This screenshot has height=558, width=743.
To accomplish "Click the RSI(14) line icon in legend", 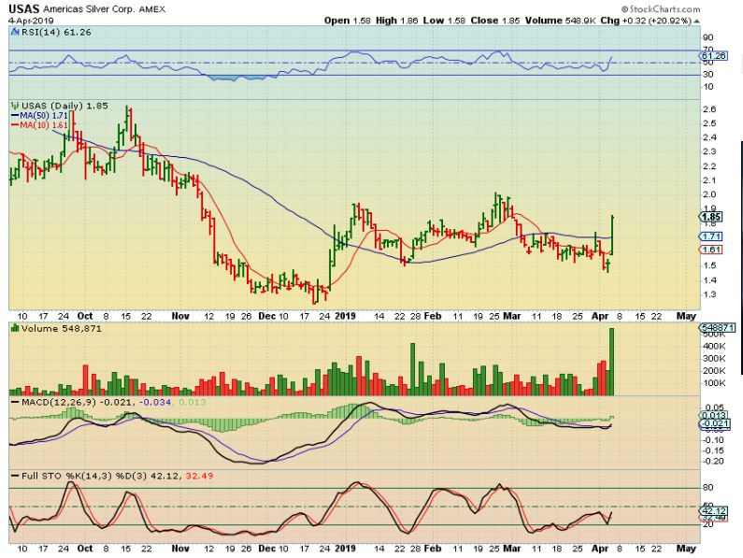I will (x=13, y=31).
